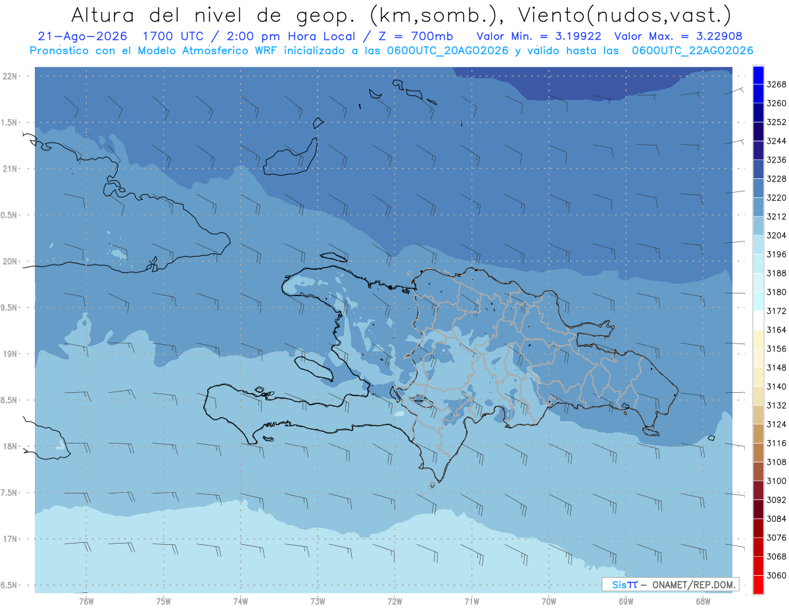789x610 pixels.
Task: Click the bright blue swatch above 3268
Action: click(758, 75)
